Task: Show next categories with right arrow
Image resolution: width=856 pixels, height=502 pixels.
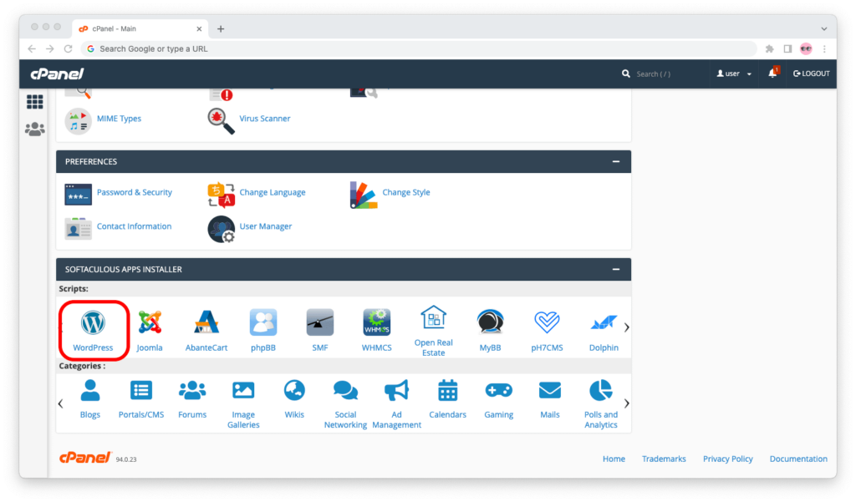Action: [x=626, y=403]
